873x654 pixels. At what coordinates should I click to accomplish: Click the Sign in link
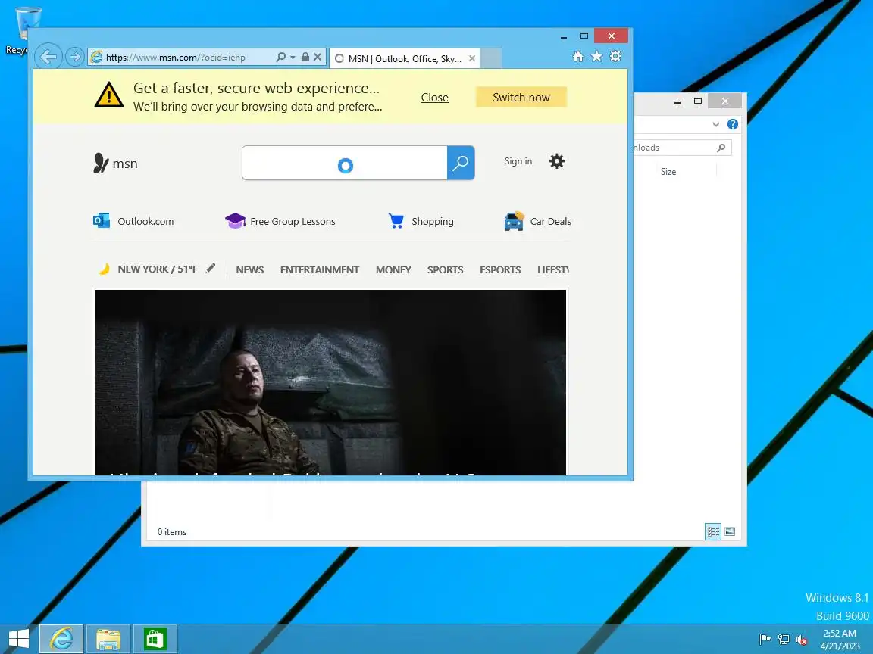coord(518,161)
